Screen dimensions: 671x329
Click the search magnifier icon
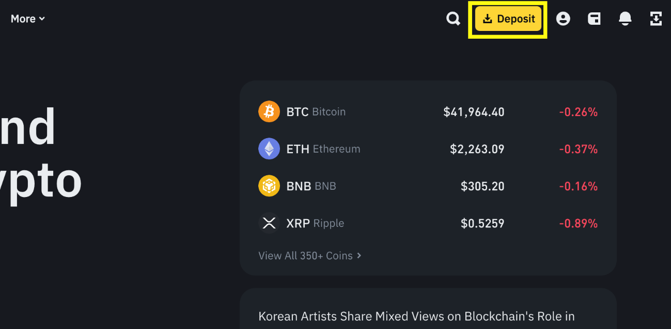(x=453, y=19)
